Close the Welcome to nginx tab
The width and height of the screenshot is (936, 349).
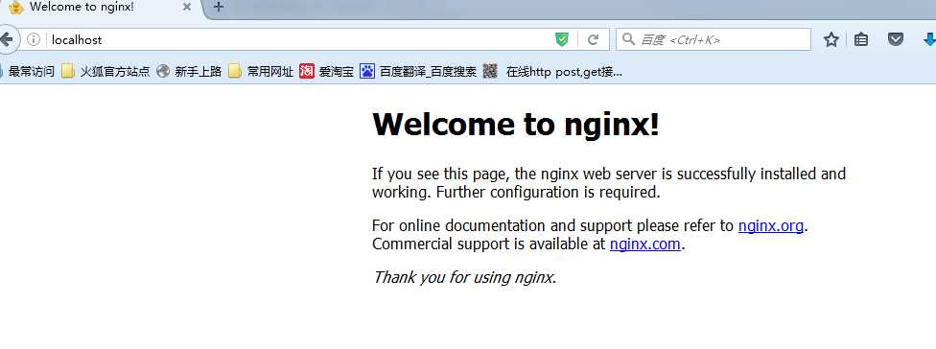(187, 7)
